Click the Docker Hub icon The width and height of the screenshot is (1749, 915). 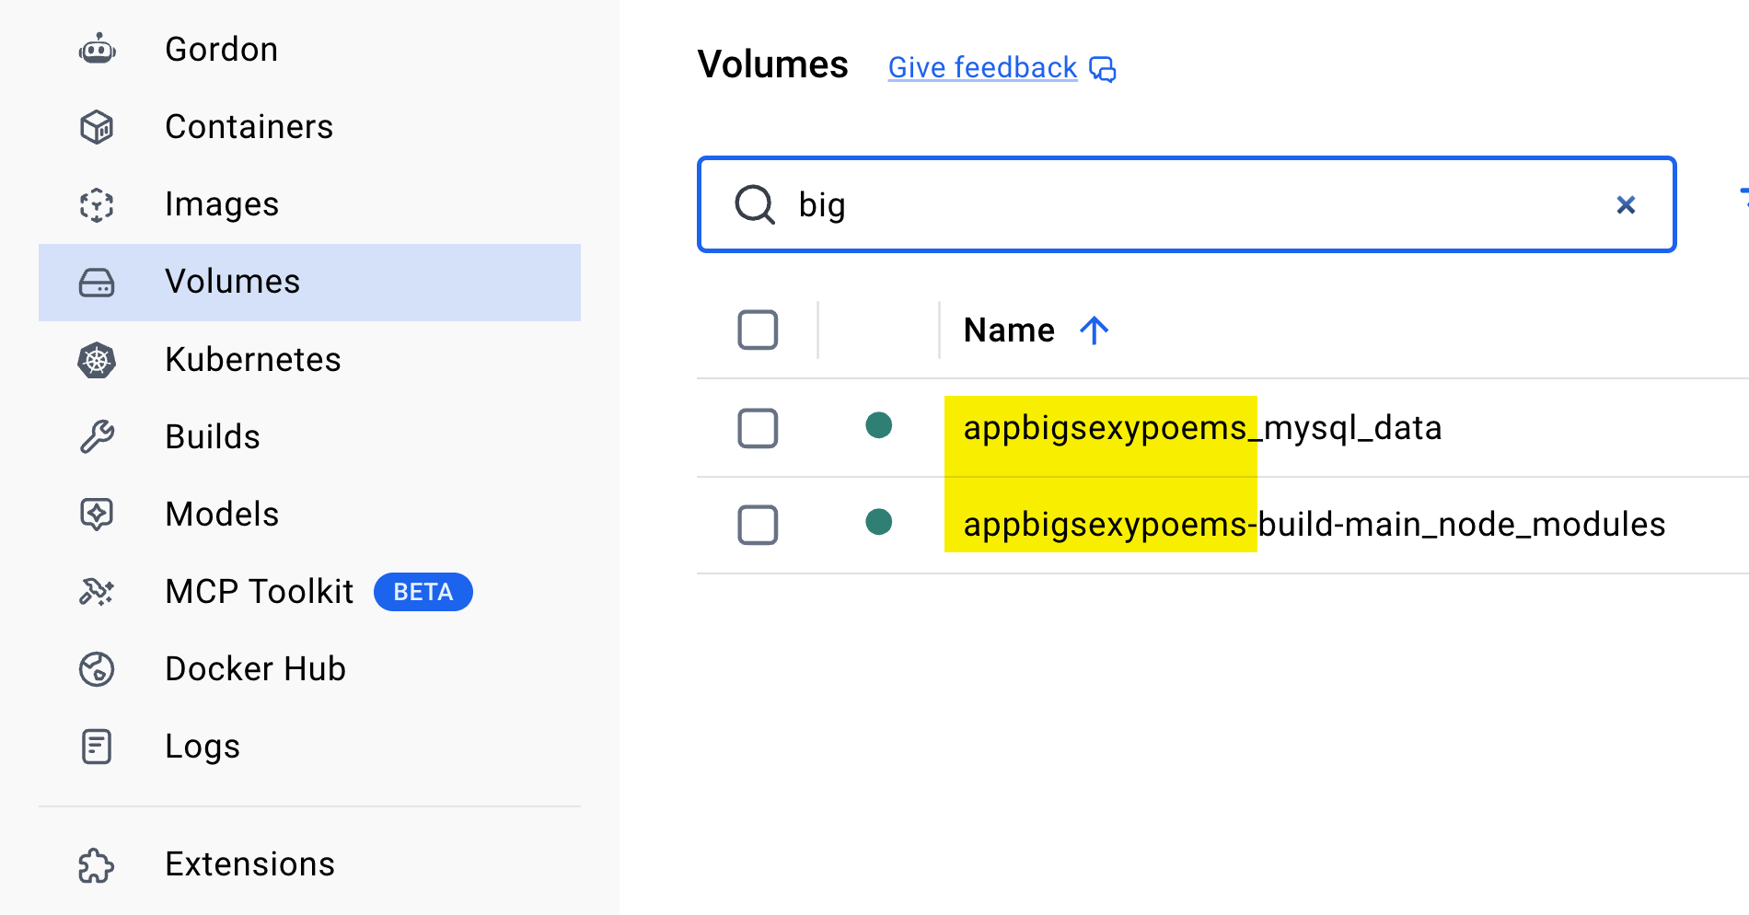click(x=97, y=669)
